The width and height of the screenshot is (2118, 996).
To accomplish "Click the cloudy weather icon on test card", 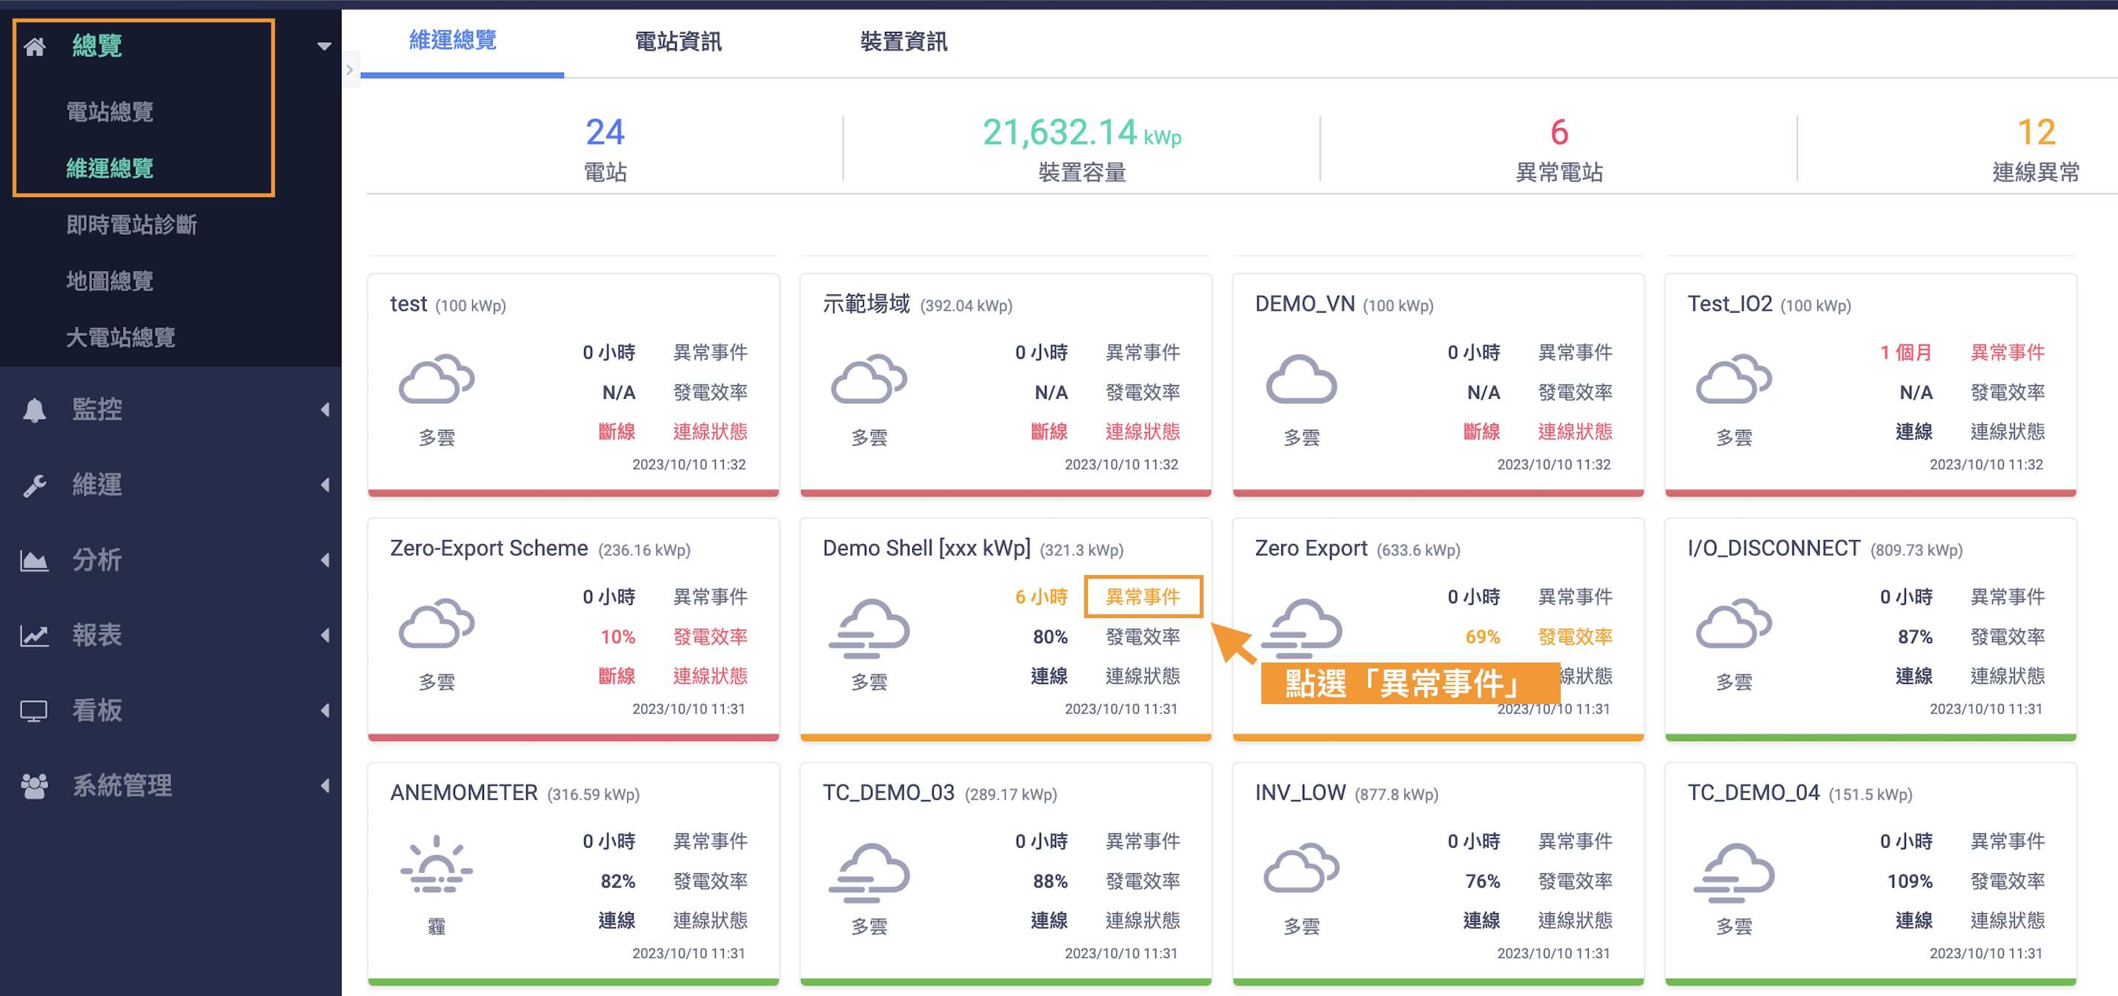I will [436, 379].
